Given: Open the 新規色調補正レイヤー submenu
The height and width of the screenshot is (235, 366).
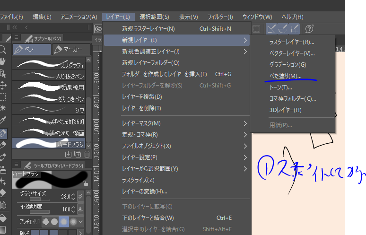Looking at the screenshot, I should point(177,52).
